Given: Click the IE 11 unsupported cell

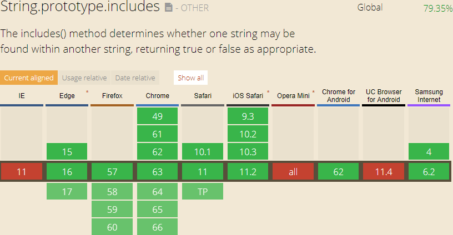Looking at the screenshot, I should click(x=22, y=172).
